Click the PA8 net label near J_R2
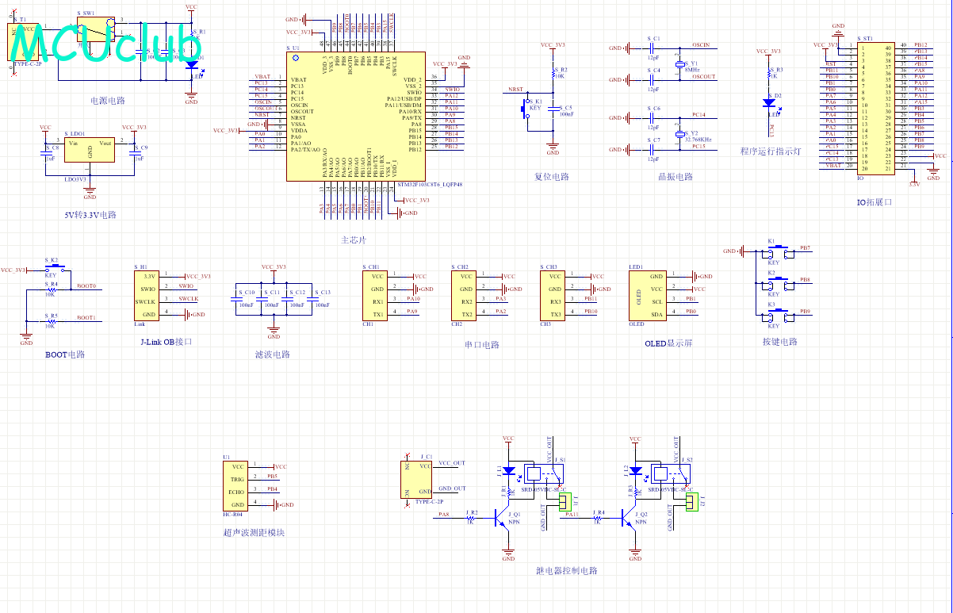Screen dimensions: 953x613 pos(444,515)
